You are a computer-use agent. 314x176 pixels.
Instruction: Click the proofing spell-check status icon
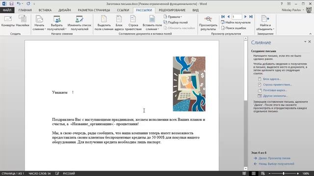coord(57,174)
